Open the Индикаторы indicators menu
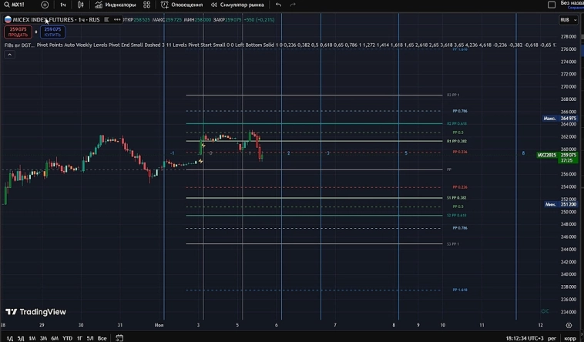Screen dimensions: 584x342 click(x=116, y=5)
